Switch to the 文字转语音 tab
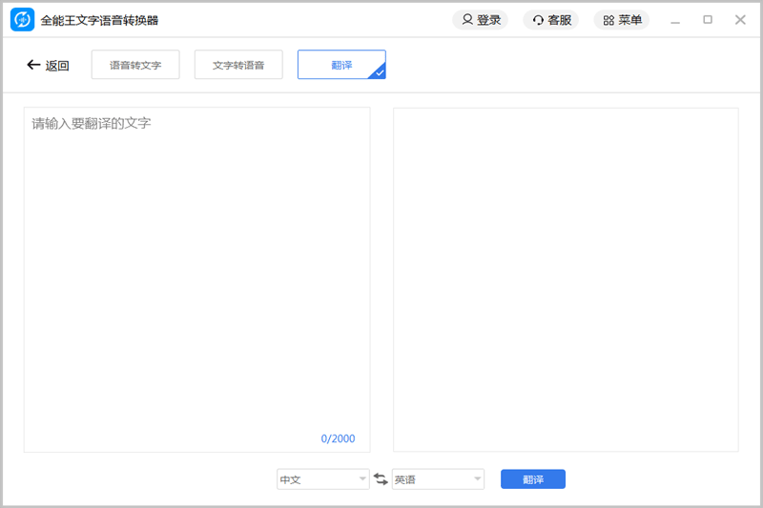 (x=238, y=65)
